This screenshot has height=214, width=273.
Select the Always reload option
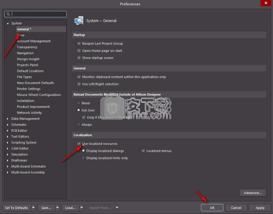79,124
